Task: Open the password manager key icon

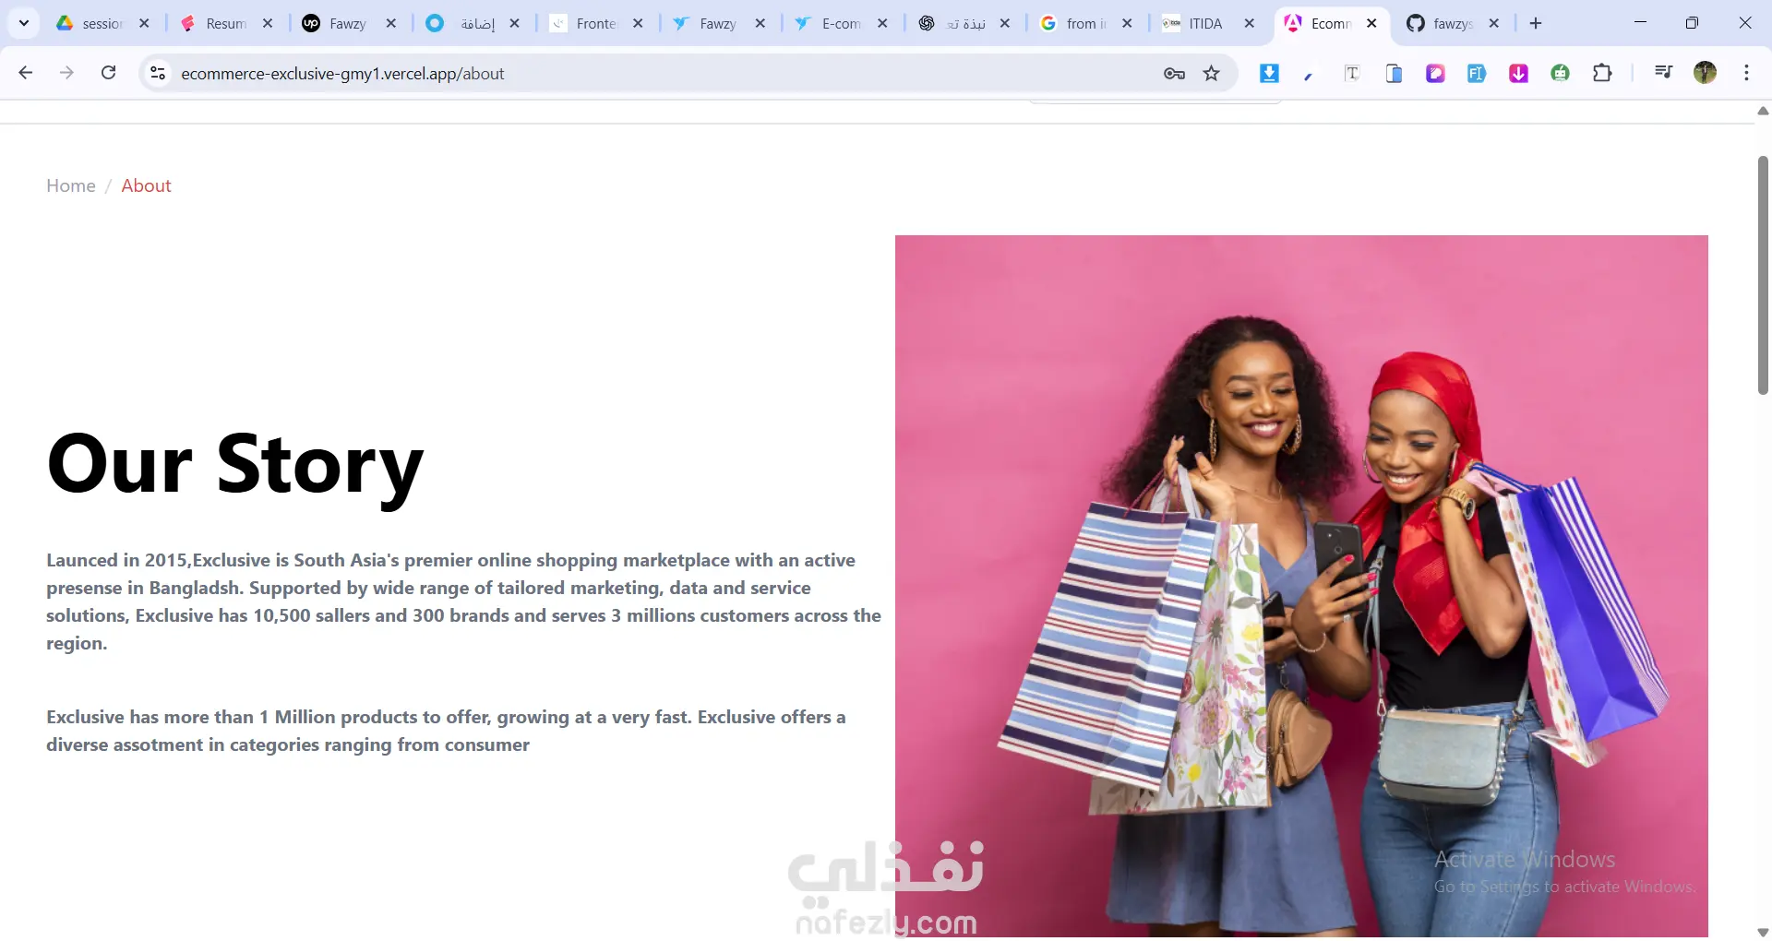Action: point(1174,74)
